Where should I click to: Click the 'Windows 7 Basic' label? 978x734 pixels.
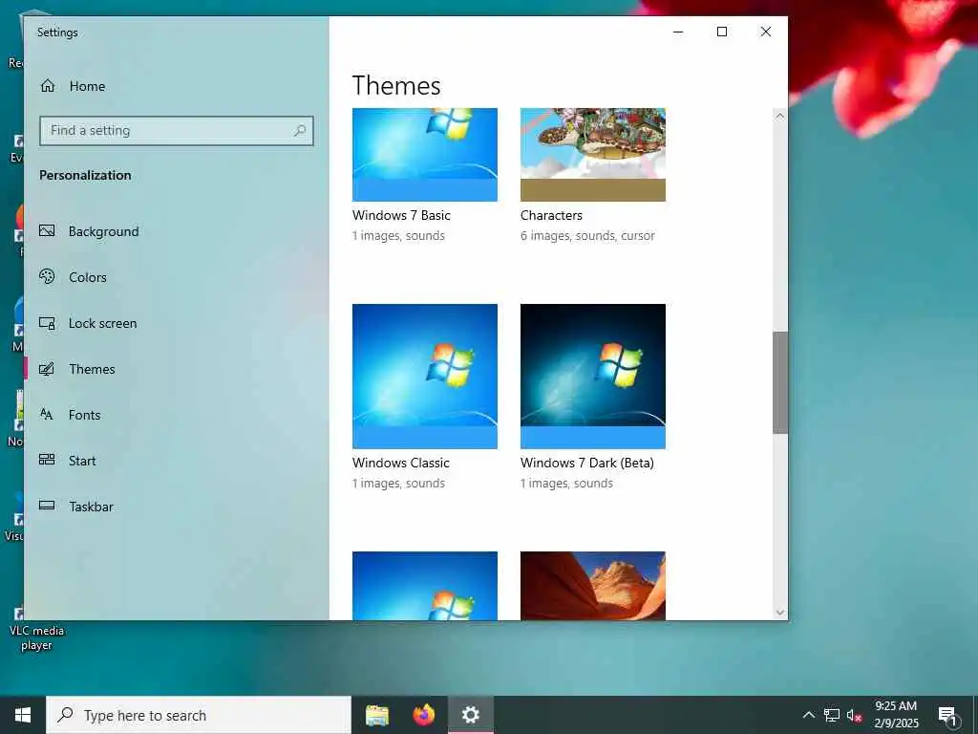(x=401, y=215)
